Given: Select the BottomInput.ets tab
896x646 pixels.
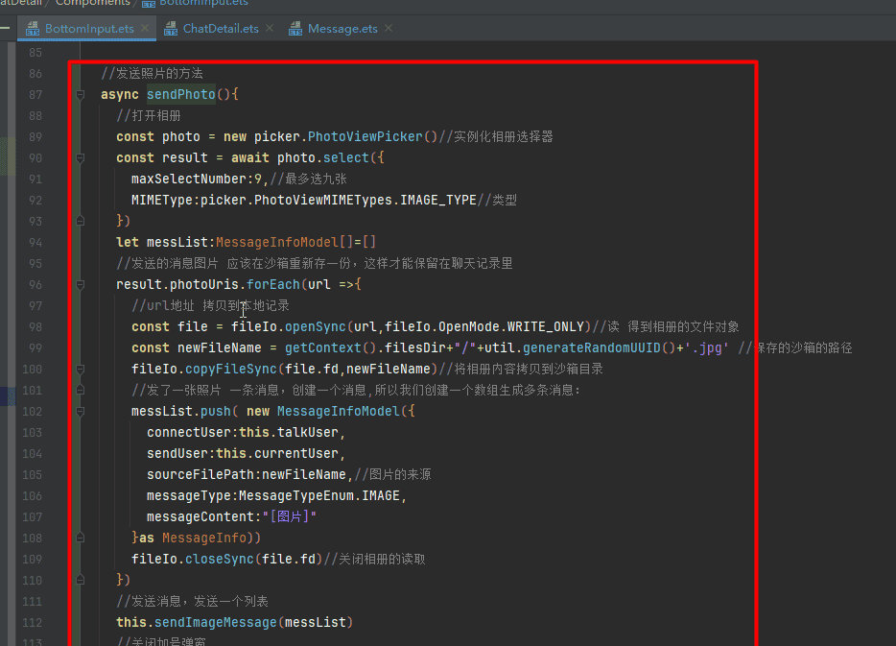Looking at the screenshot, I should (x=89, y=29).
